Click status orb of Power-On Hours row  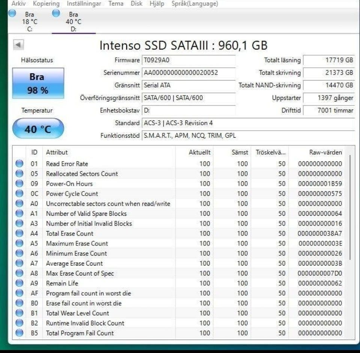click(19, 184)
